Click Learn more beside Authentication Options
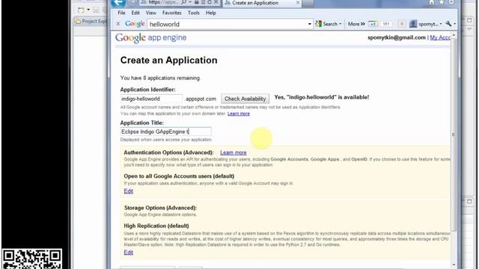Image resolution: width=479 pixels, height=269 pixels. pos(233,152)
